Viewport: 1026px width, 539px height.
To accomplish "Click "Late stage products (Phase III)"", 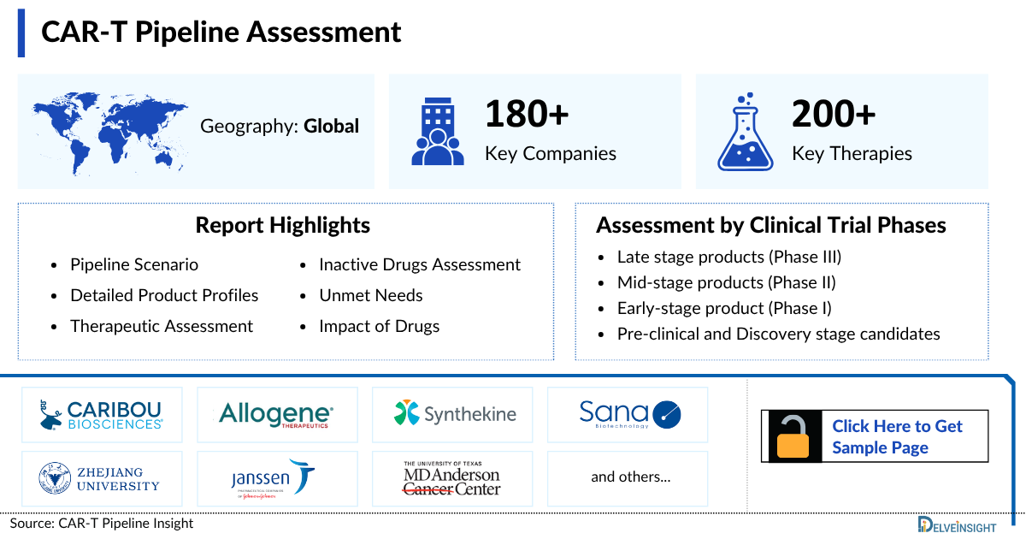I will click(729, 257).
